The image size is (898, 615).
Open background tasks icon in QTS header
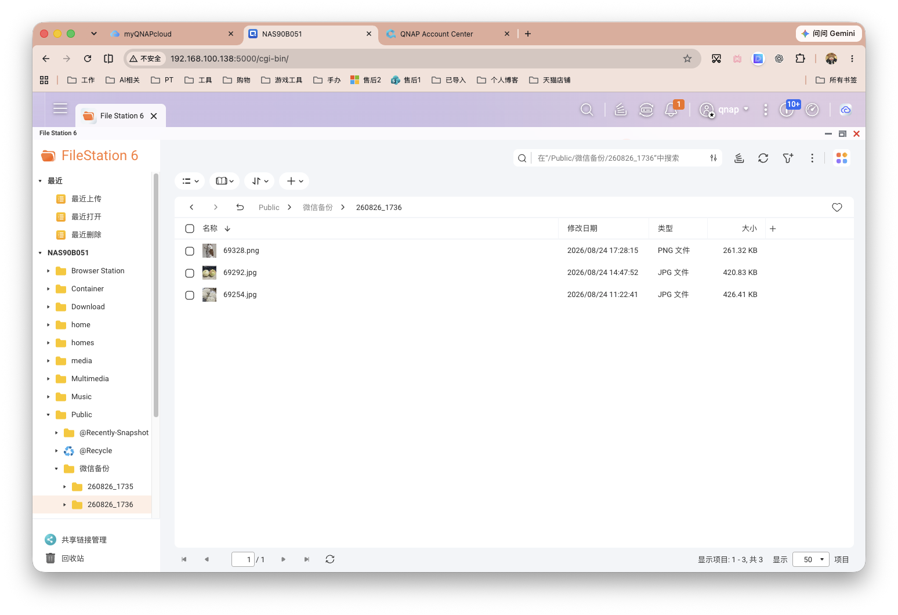point(621,110)
